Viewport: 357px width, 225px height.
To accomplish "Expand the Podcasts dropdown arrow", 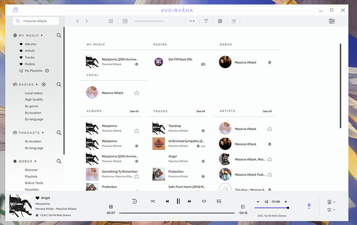I will (x=43, y=132).
